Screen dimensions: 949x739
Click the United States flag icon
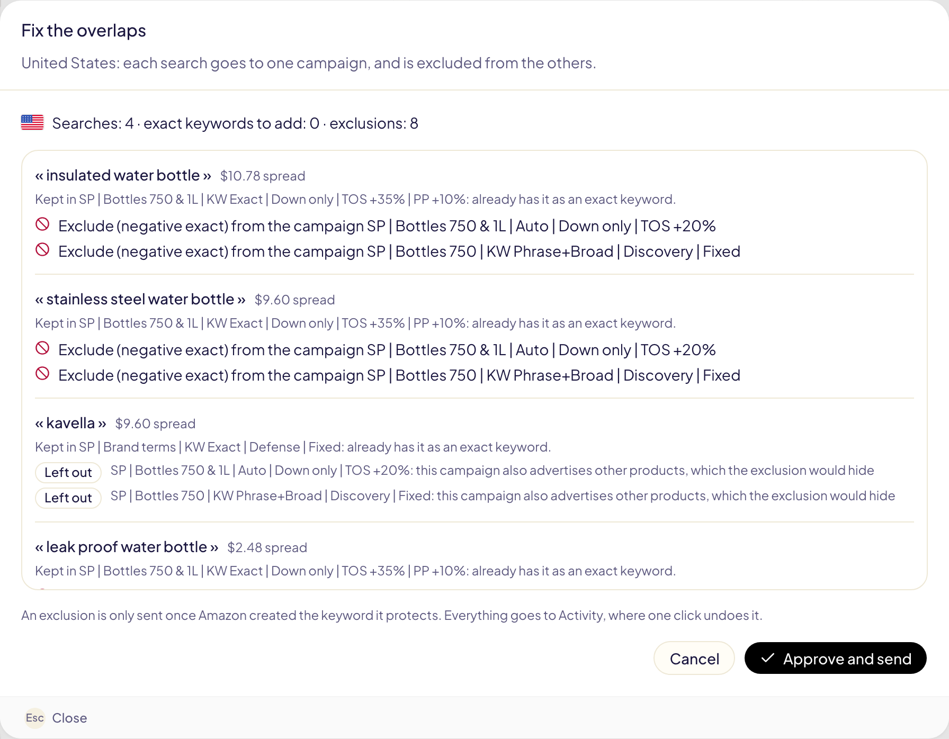pos(32,123)
